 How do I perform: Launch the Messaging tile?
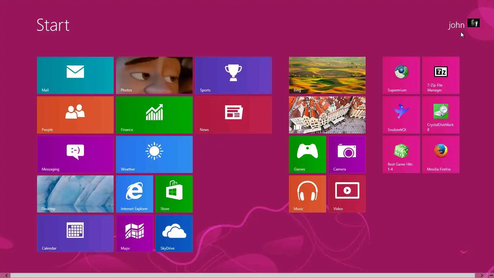pos(75,154)
